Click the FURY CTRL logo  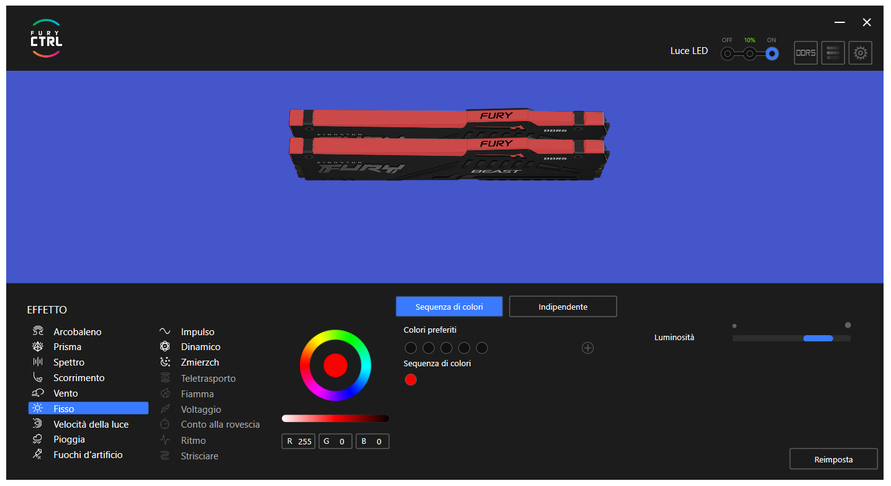point(47,38)
